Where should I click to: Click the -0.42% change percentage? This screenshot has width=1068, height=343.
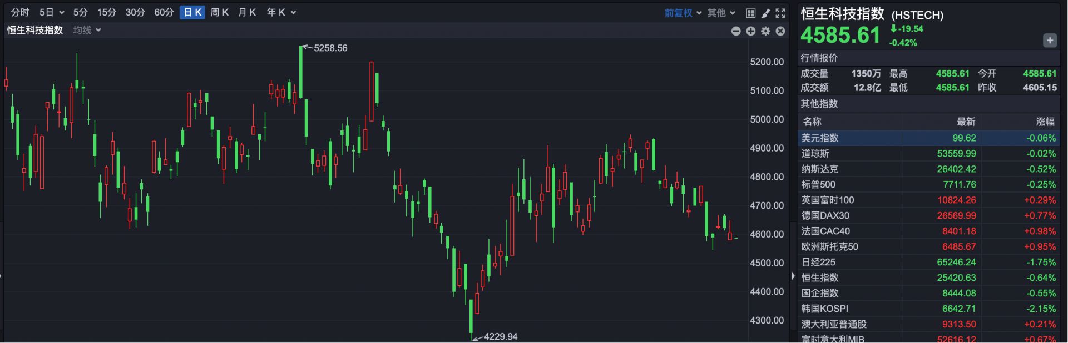point(903,43)
